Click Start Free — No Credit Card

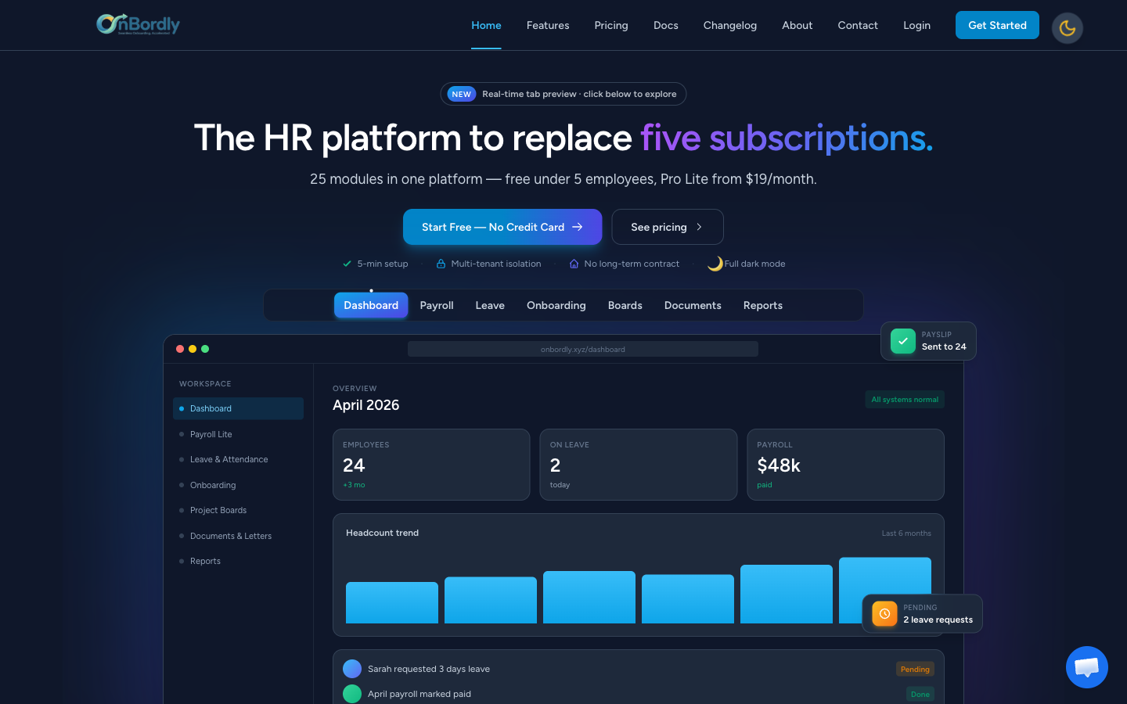(x=502, y=227)
